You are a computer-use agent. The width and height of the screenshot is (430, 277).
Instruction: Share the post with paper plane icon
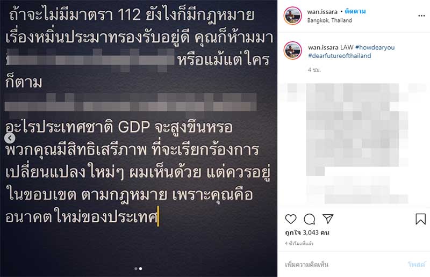coord(328,218)
